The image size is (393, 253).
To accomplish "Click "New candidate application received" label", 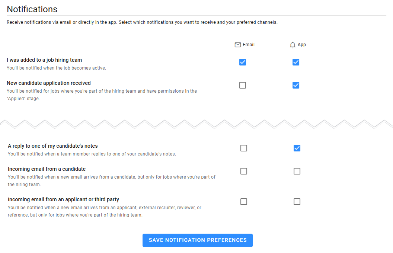I will 49,83.
